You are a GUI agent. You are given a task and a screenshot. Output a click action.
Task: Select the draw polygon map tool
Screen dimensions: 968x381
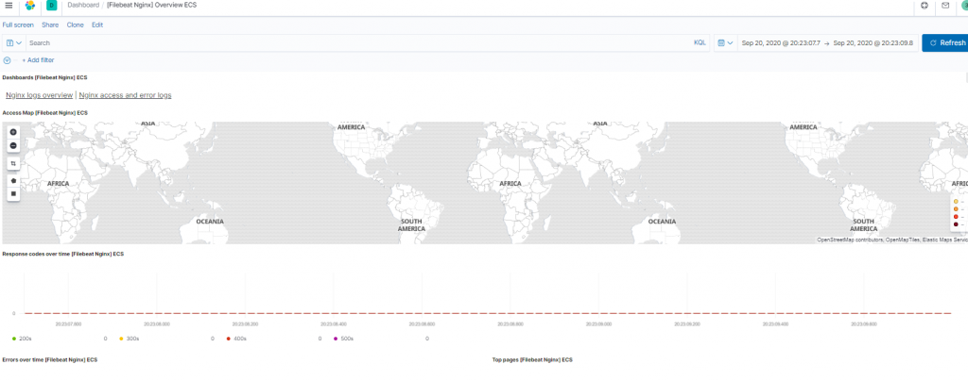tap(13, 181)
